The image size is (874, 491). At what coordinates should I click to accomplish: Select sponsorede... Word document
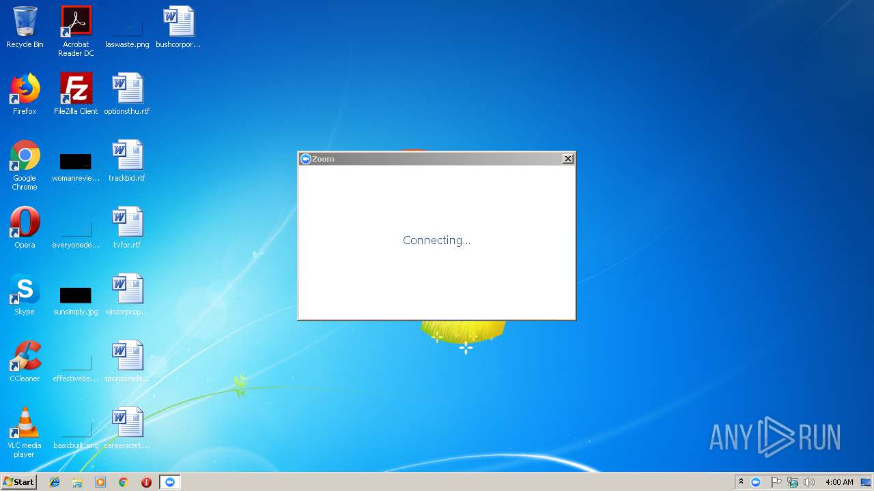pos(127,361)
